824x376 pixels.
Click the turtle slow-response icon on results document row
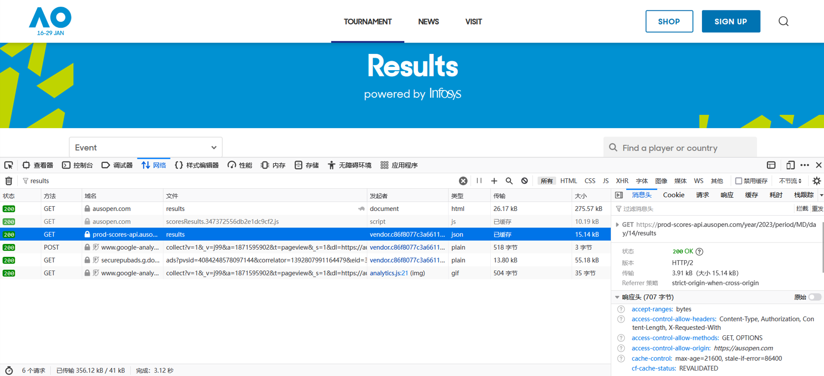tap(361, 209)
